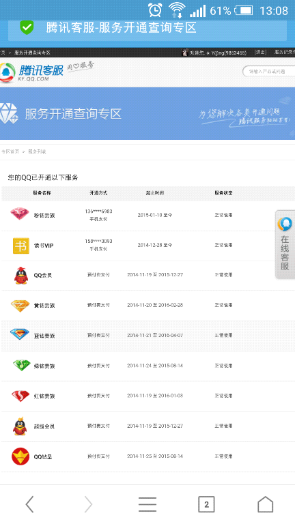Tap the browser forward arrow

click(x=89, y=504)
